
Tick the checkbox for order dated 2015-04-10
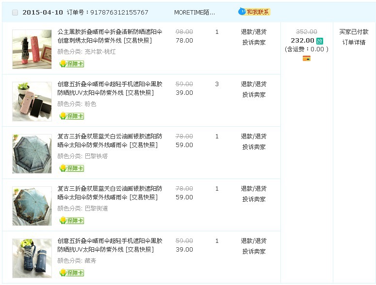click(x=15, y=13)
